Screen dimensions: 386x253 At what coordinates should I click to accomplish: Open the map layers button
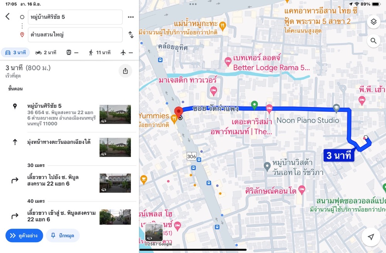click(x=373, y=22)
